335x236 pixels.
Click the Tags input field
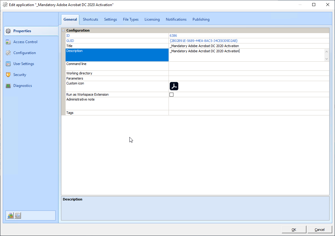[x=248, y=113]
